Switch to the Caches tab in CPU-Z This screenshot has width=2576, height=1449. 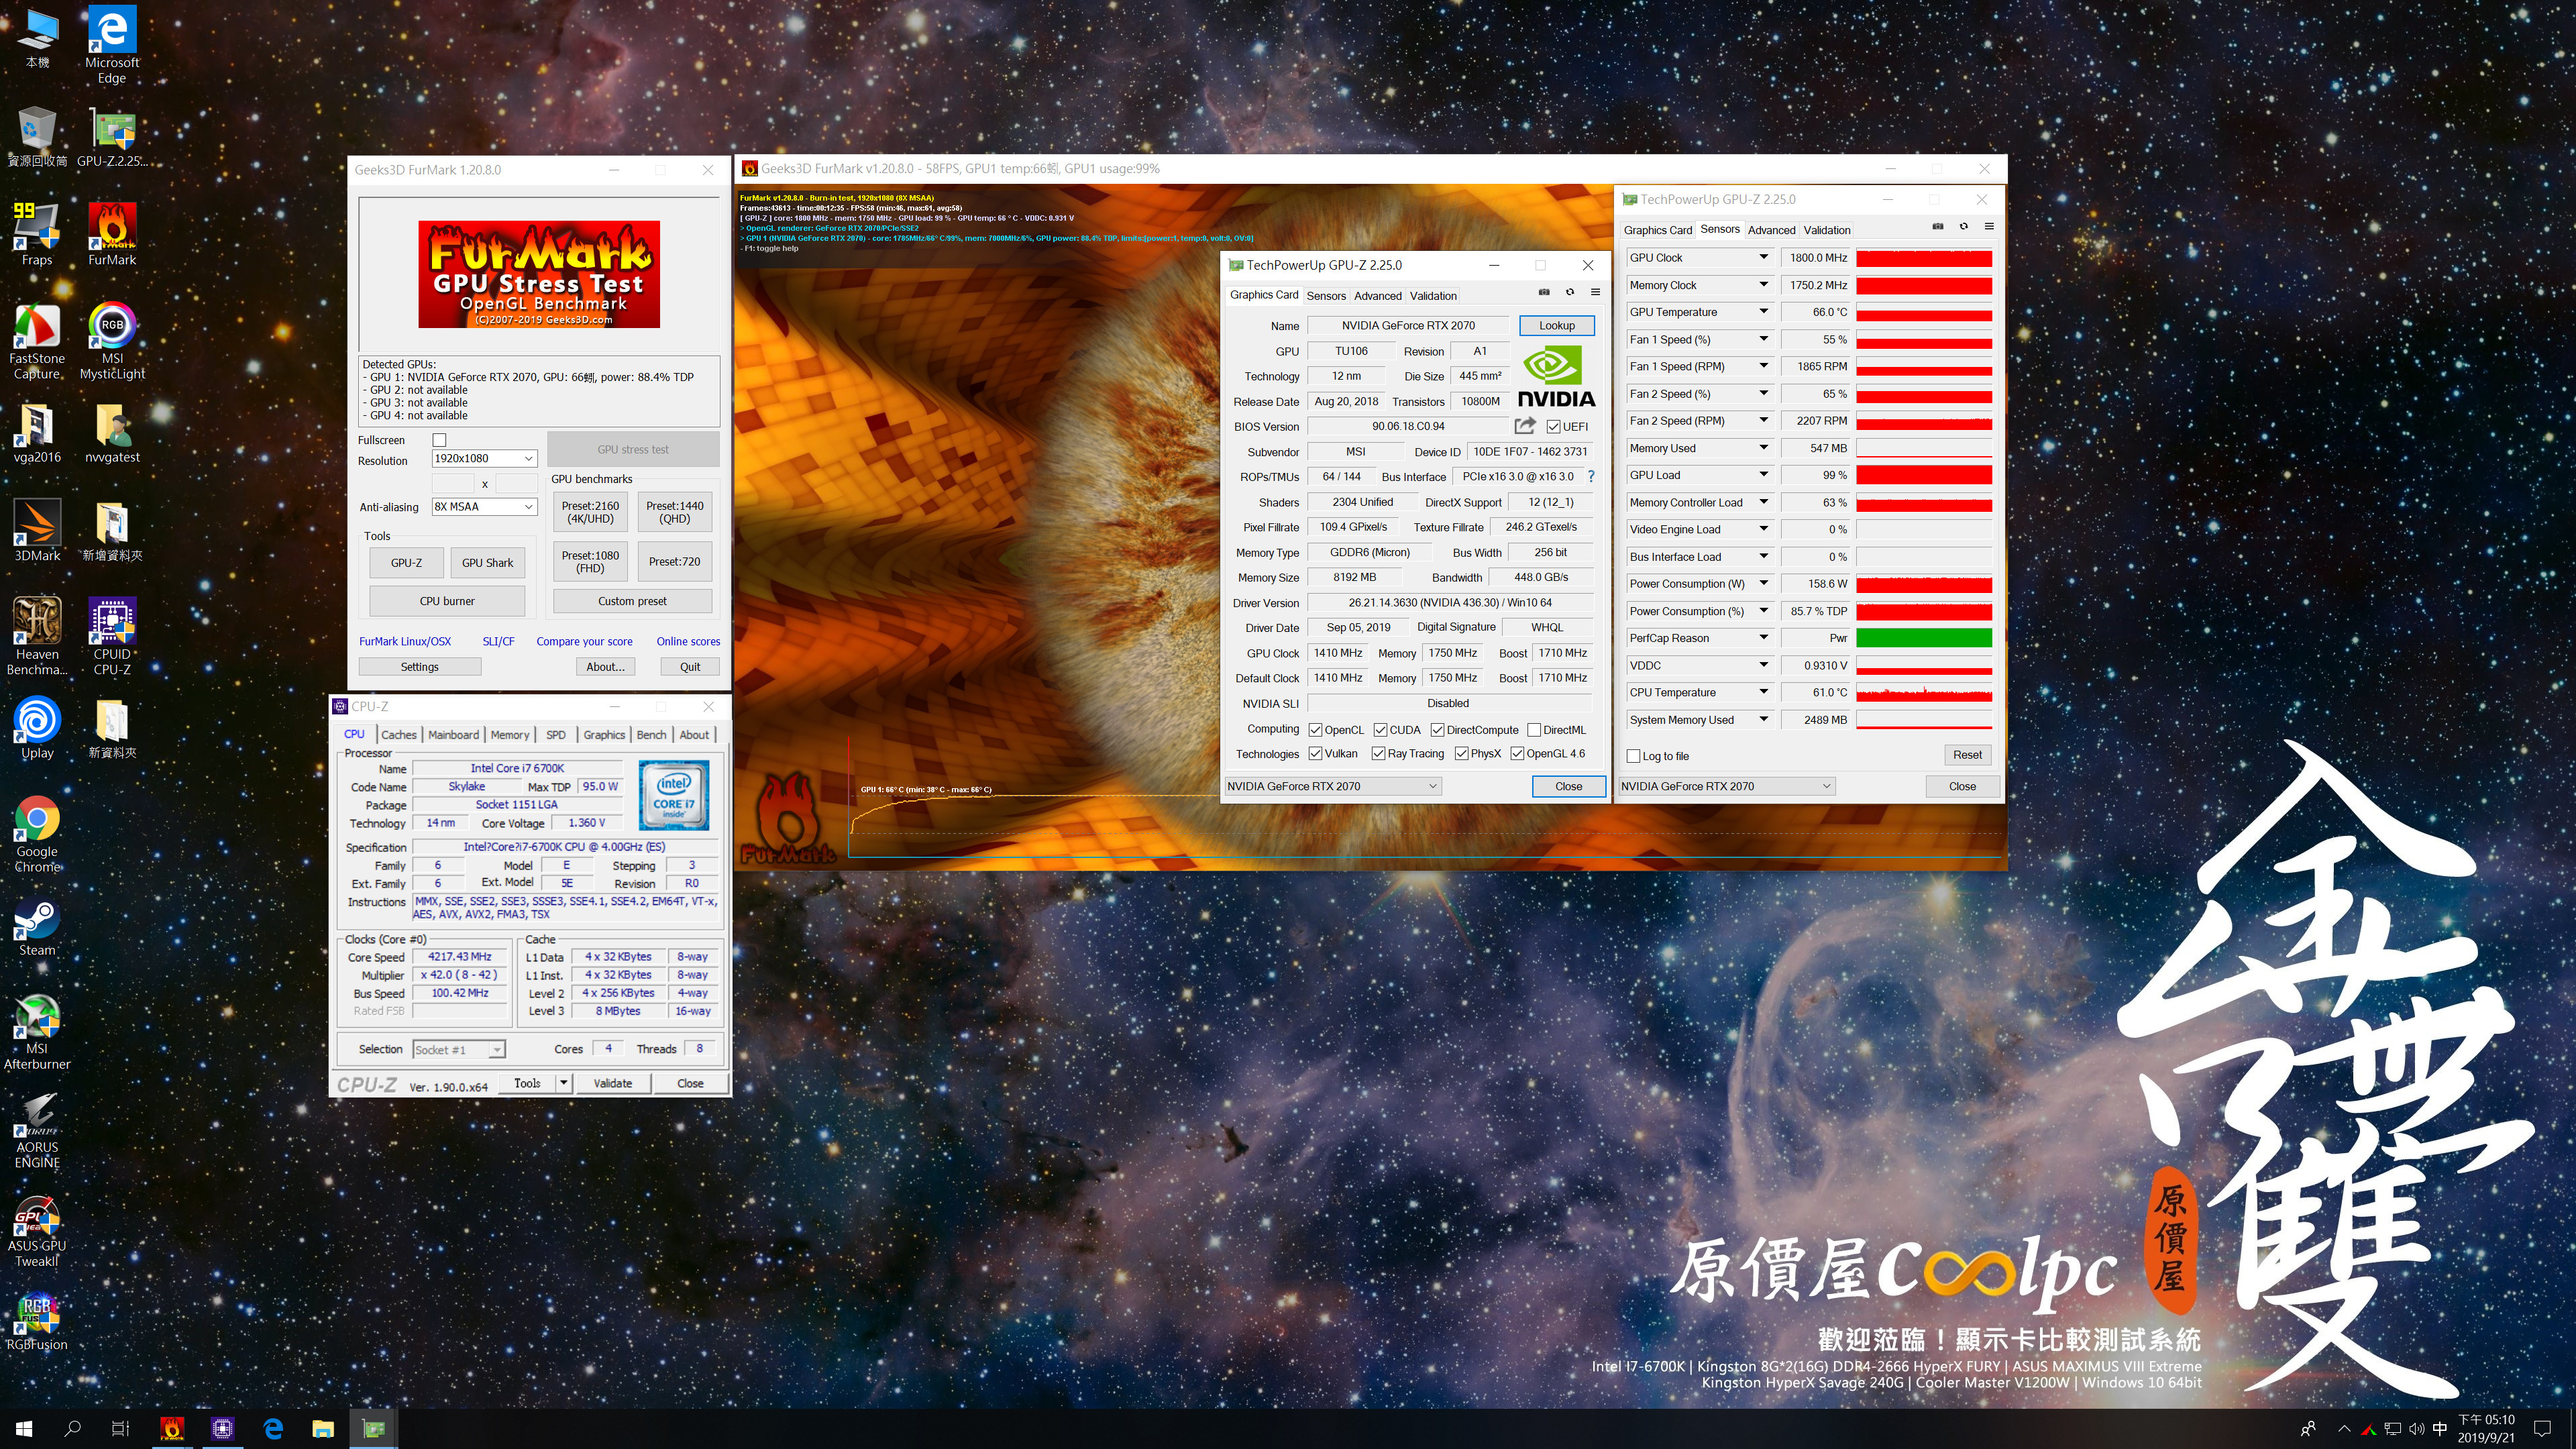point(398,734)
